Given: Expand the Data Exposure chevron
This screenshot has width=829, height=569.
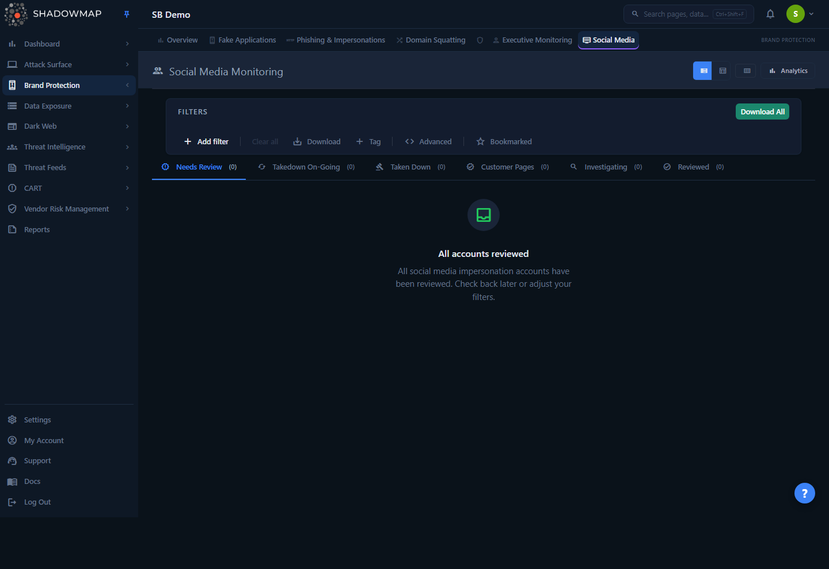Looking at the screenshot, I should pyautogui.click(x=127, y=106).
